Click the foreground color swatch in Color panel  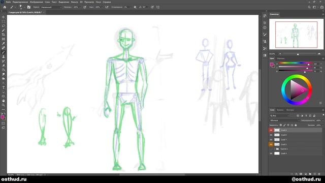point(271,65)
